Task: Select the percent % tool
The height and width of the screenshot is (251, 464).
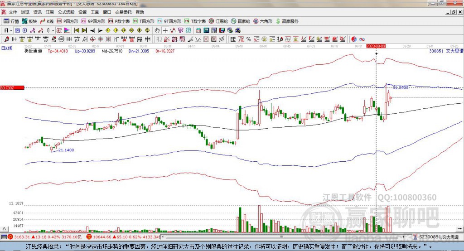Action: [x=249, y=39]
